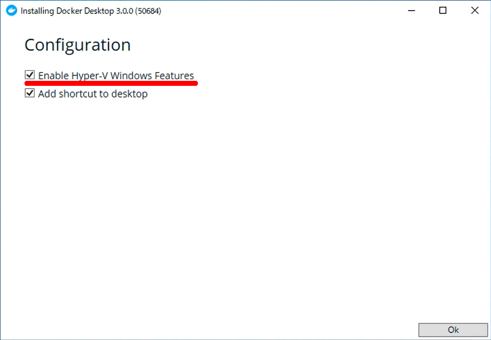Viewport: 491px width, 340px height.
Task: Click the Configuration heading text
Action: [x=77, y=45]
